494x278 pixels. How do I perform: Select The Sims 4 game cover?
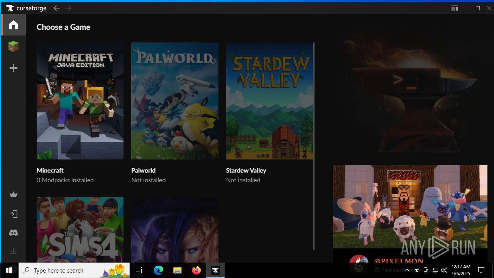tap(80, 230)
